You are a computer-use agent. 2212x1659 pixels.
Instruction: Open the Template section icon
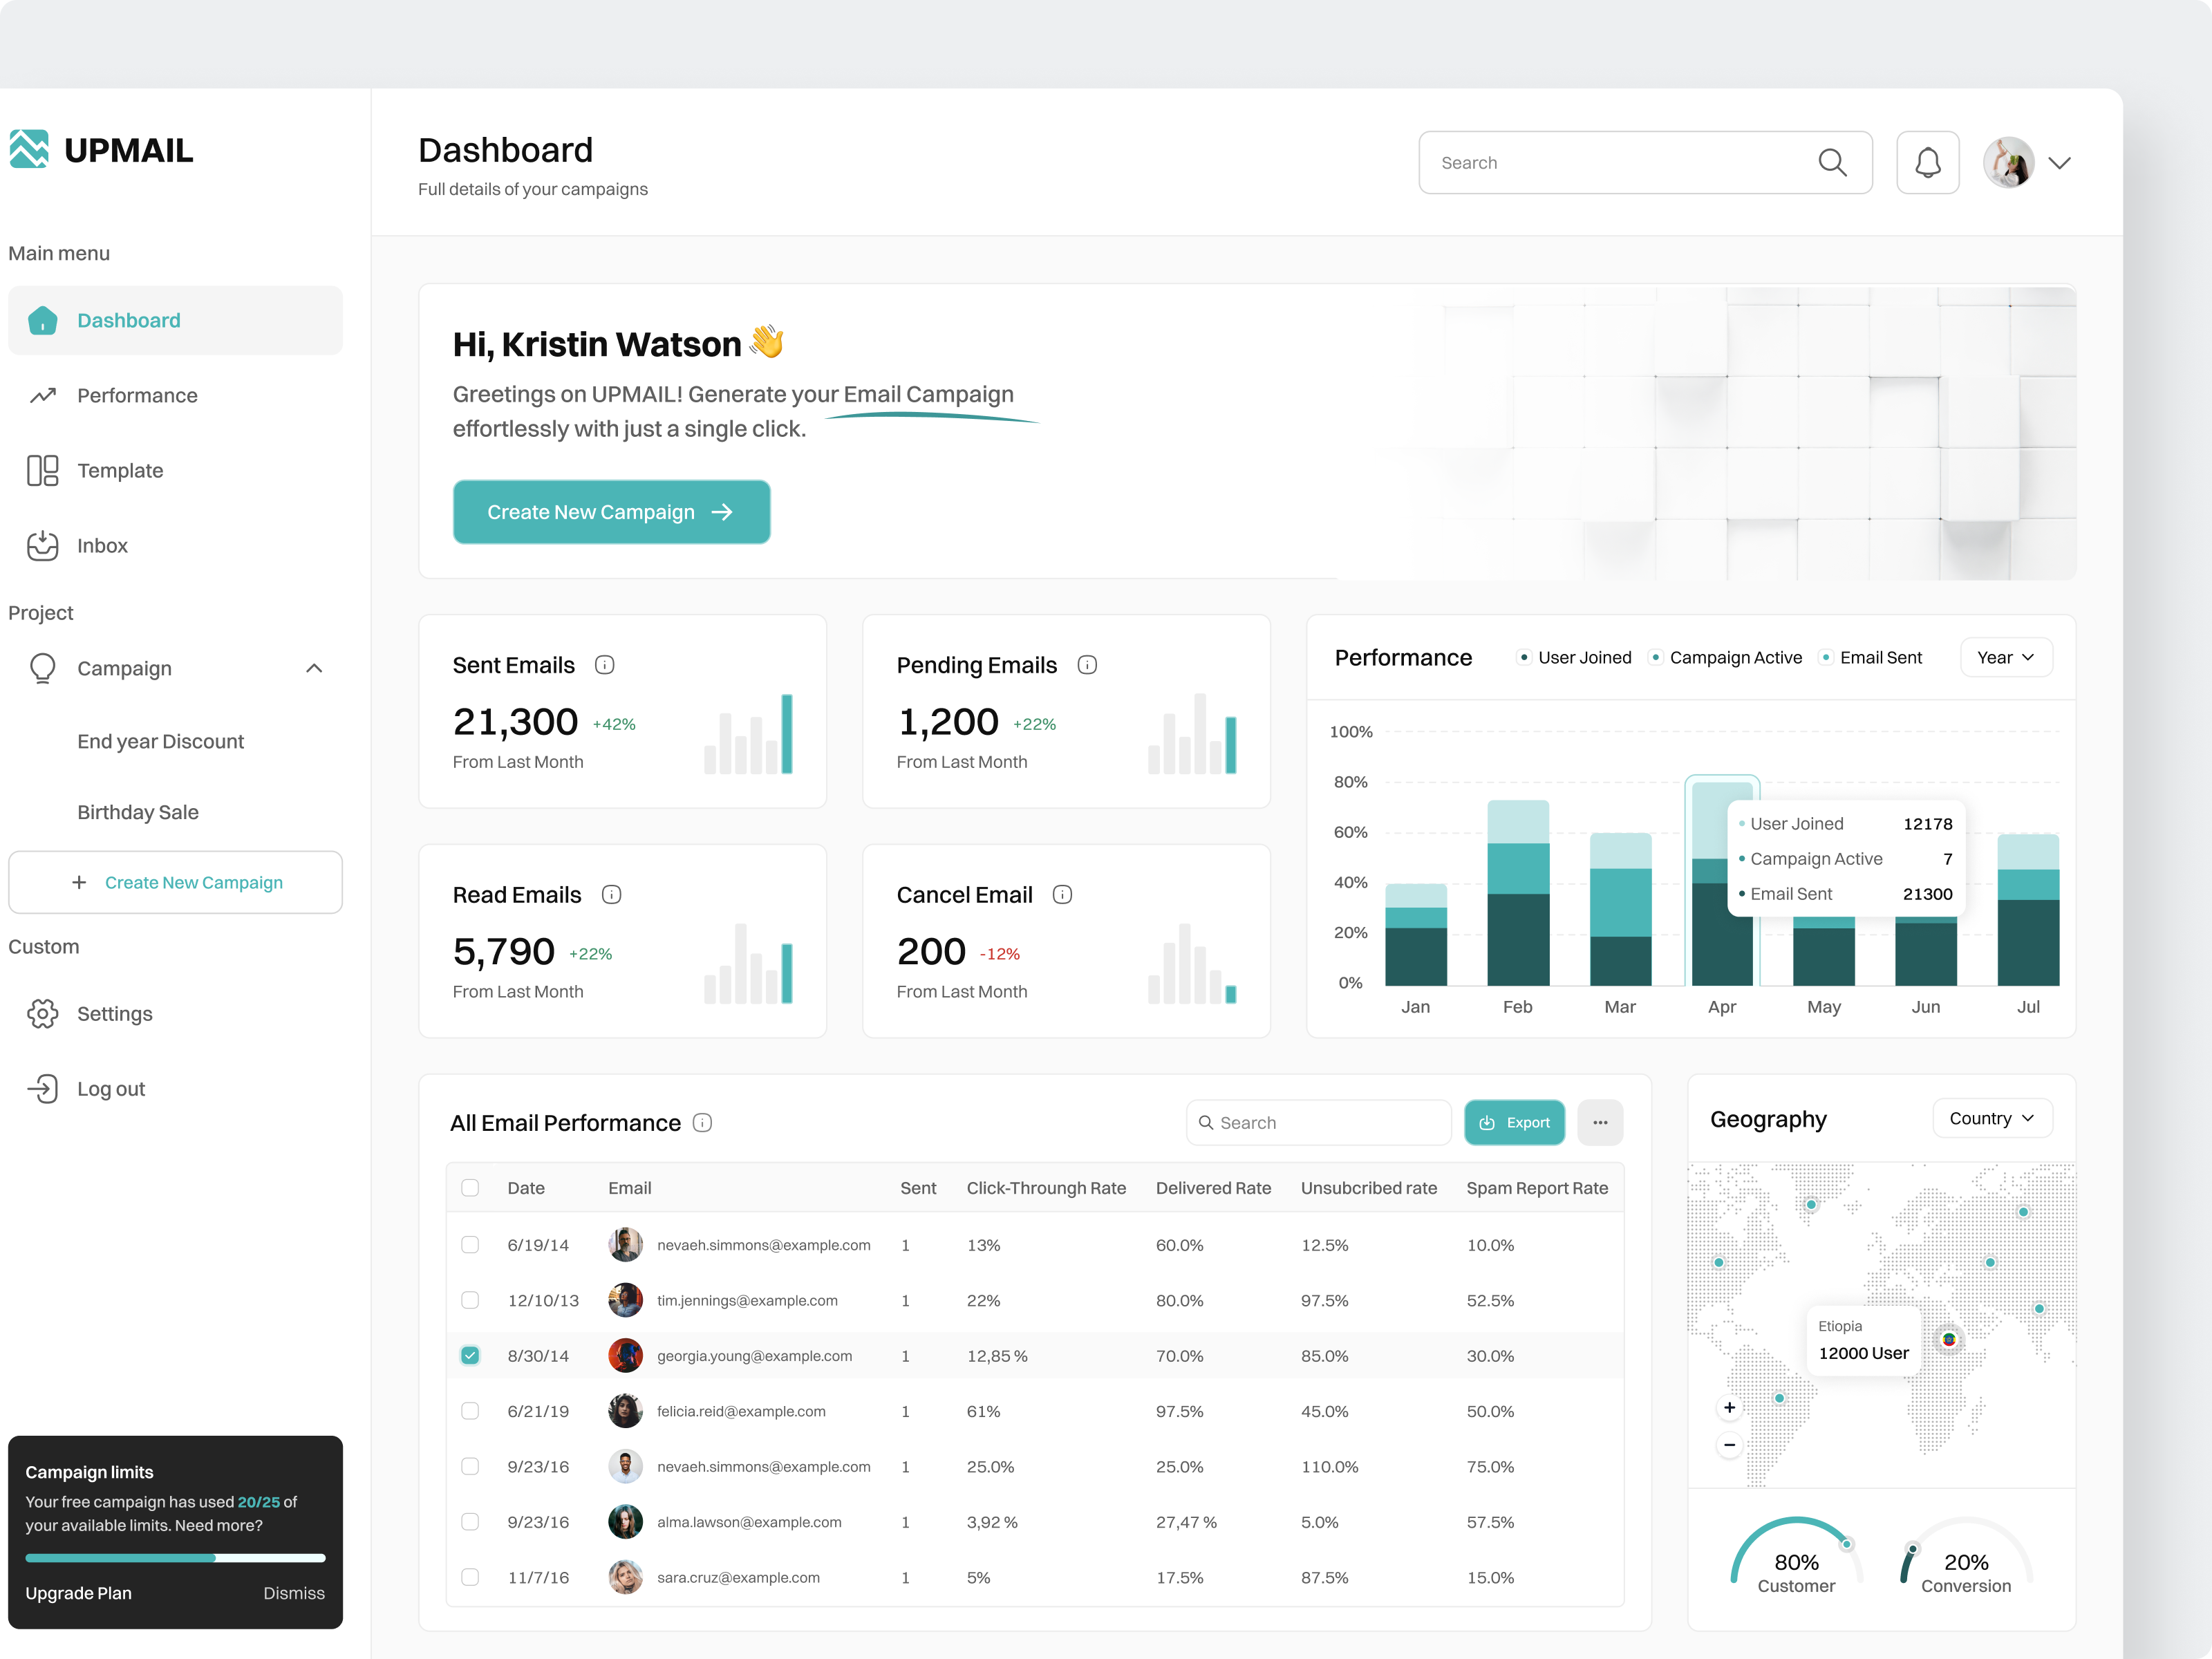pos(42,470)
